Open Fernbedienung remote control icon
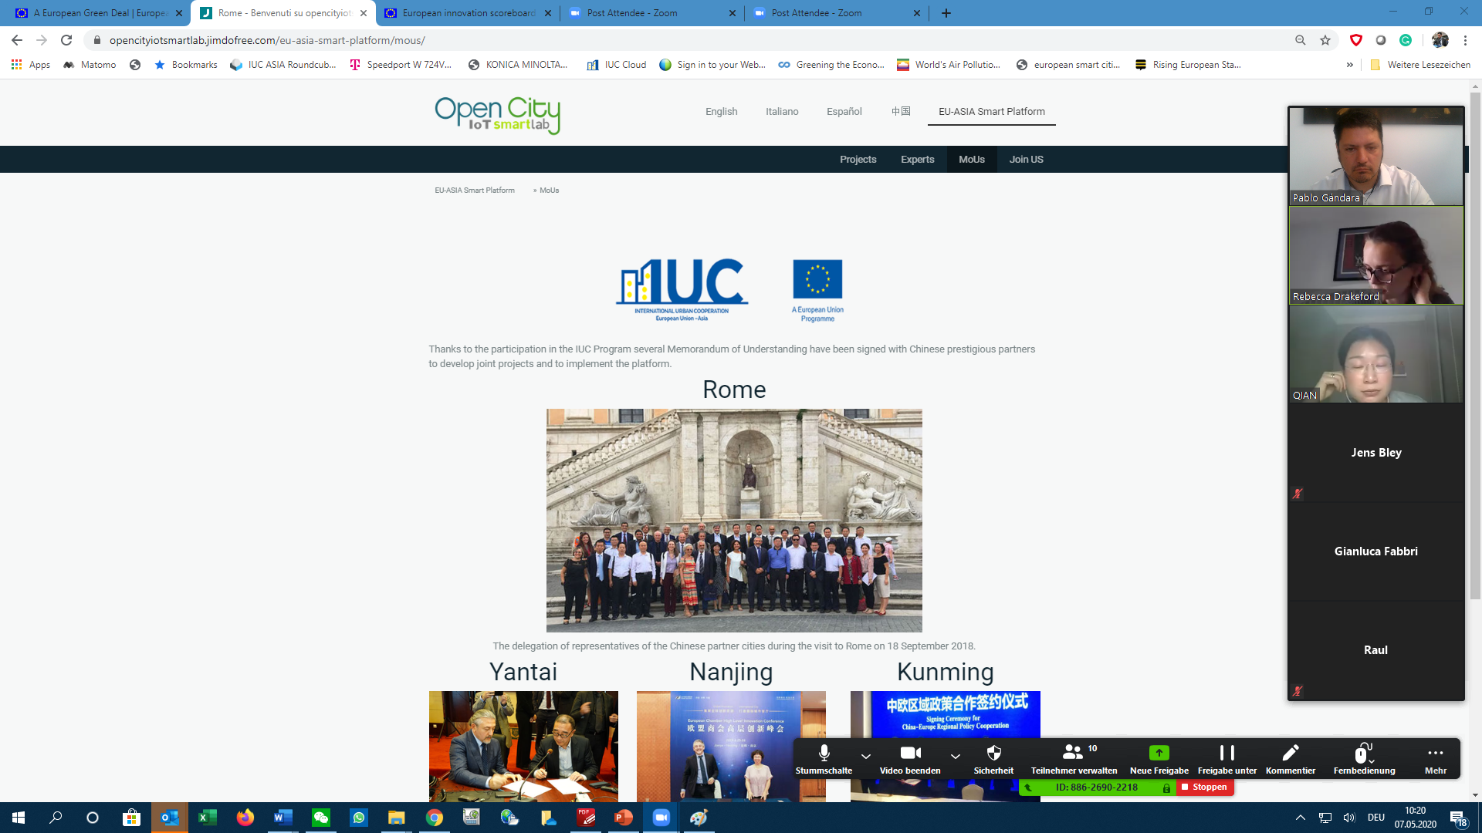This screenshot has width=1482, height=833. (x=1362, y=753)
